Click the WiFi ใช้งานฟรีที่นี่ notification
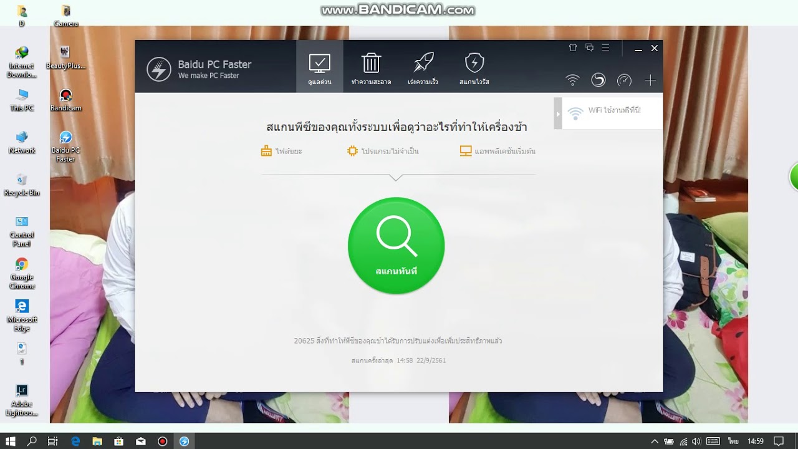The image size is (798, 449). coord(612,113)
